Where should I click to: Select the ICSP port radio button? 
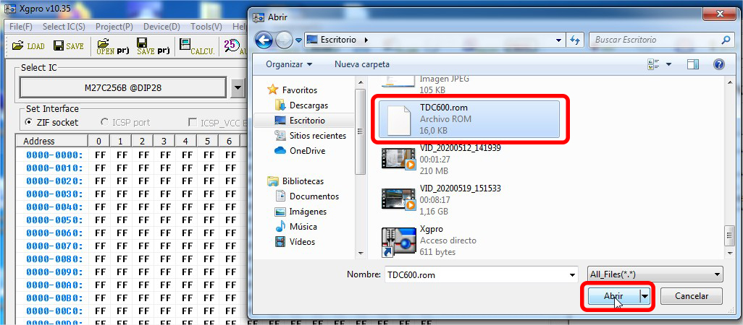[106, 123]
